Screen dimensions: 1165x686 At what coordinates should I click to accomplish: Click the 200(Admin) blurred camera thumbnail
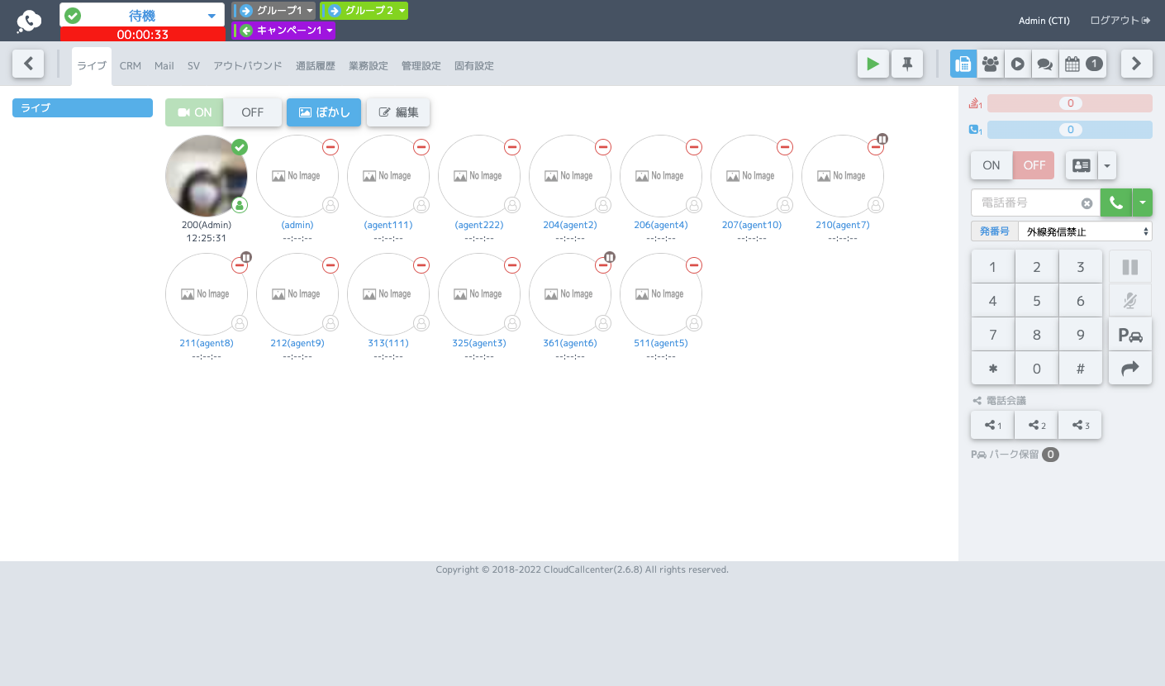207,176
